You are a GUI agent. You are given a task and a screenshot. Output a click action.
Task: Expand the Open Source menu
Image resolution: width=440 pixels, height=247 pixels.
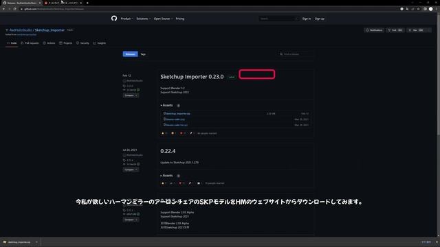pos(163,19)
